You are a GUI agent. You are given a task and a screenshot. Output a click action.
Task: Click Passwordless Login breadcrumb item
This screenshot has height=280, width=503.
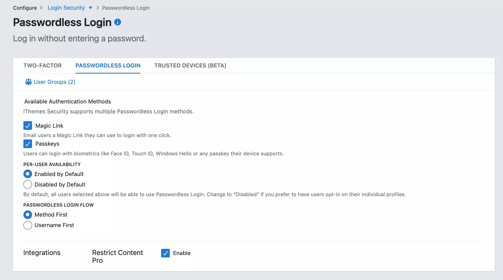click(x=126, y=8)
